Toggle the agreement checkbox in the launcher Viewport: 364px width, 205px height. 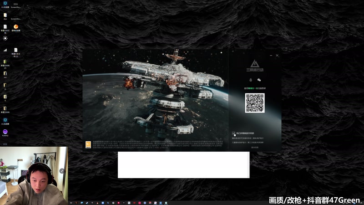point(233,133)
